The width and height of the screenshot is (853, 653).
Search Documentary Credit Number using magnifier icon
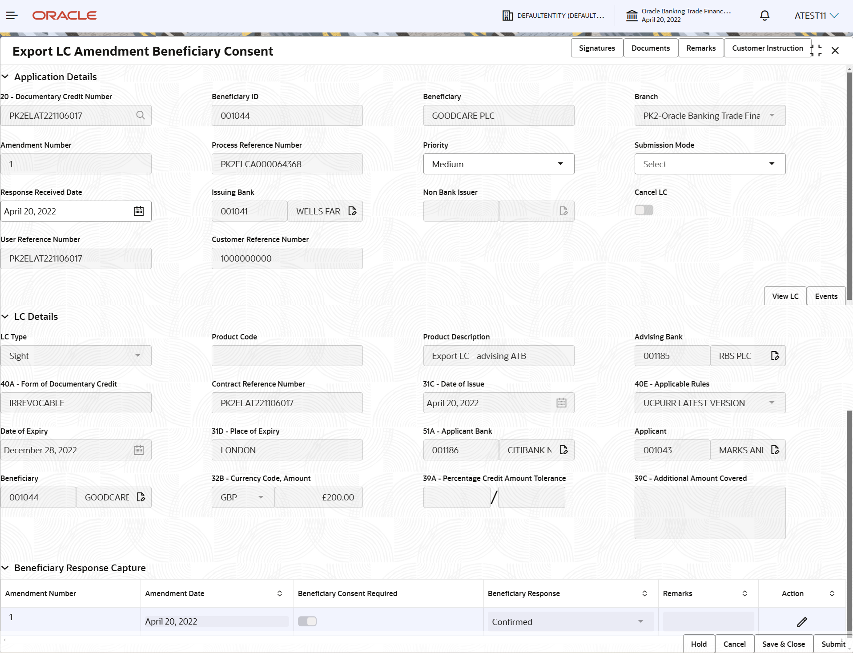(141, 115)
